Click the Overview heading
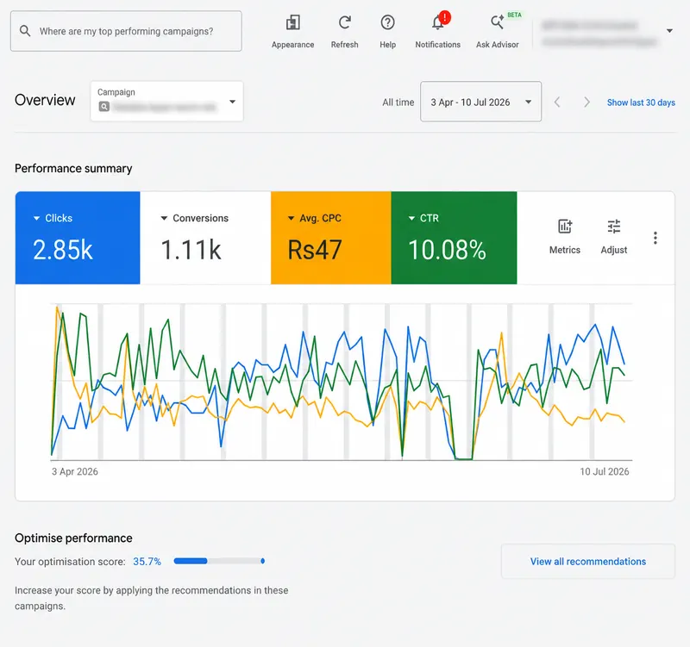This screenshot has height=647, width=690. pyautogui.click(x=45, y=100)
